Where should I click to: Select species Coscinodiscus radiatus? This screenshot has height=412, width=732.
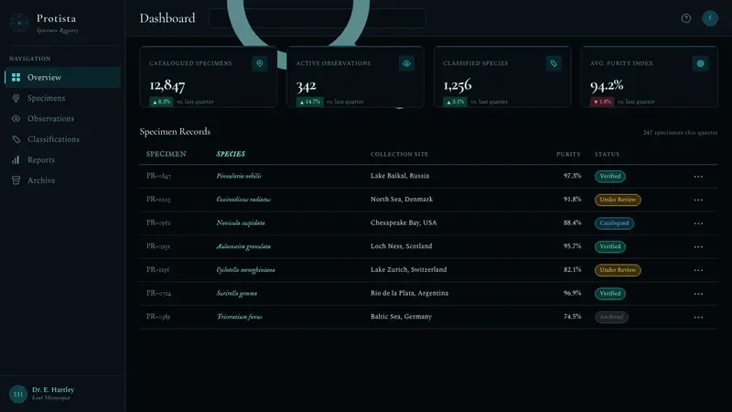pyautogui.click(x=243, y=200)
